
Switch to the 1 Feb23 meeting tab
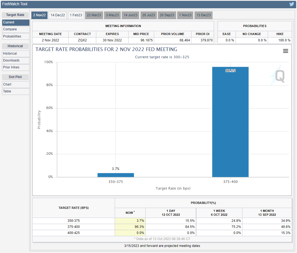[76, 15]
